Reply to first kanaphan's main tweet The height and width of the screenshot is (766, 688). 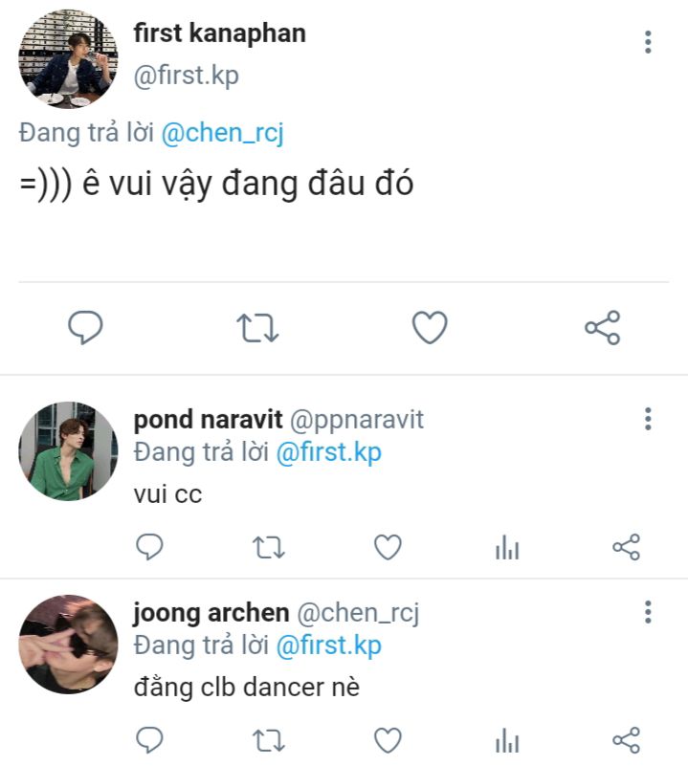coord(85,328)
